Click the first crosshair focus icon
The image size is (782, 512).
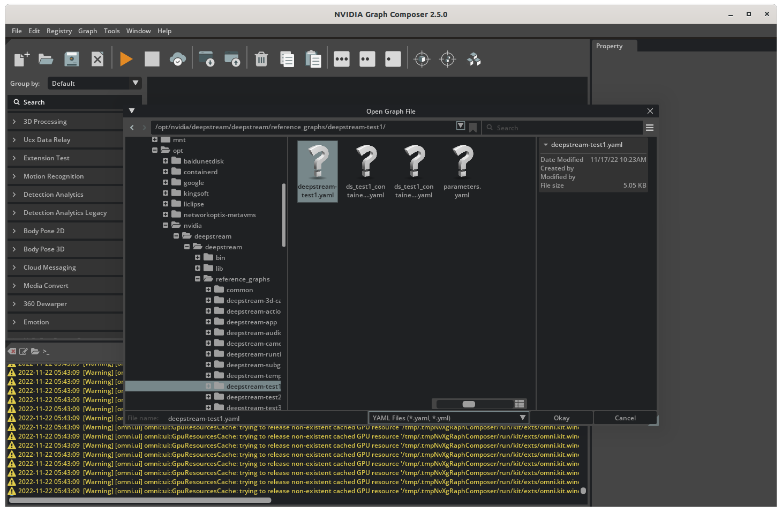[422, 59]
